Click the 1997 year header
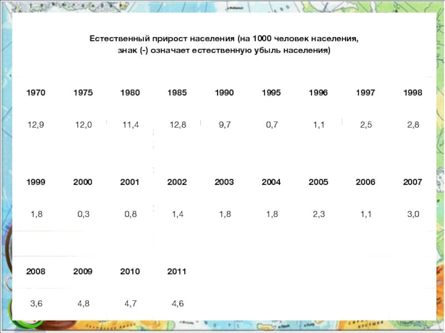The height and width of the screenshot is (333, 445). click(365, 93)
